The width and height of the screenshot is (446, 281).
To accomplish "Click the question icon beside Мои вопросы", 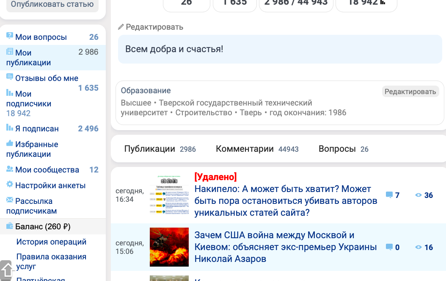I will point(10,36).
